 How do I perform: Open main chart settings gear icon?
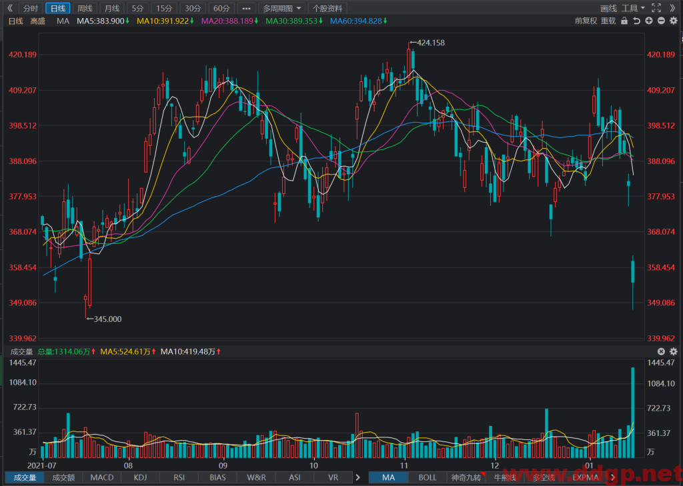pos(674,21)
